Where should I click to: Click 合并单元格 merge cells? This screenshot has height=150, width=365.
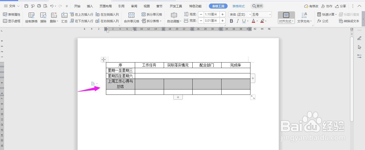[x=131, y=18]
